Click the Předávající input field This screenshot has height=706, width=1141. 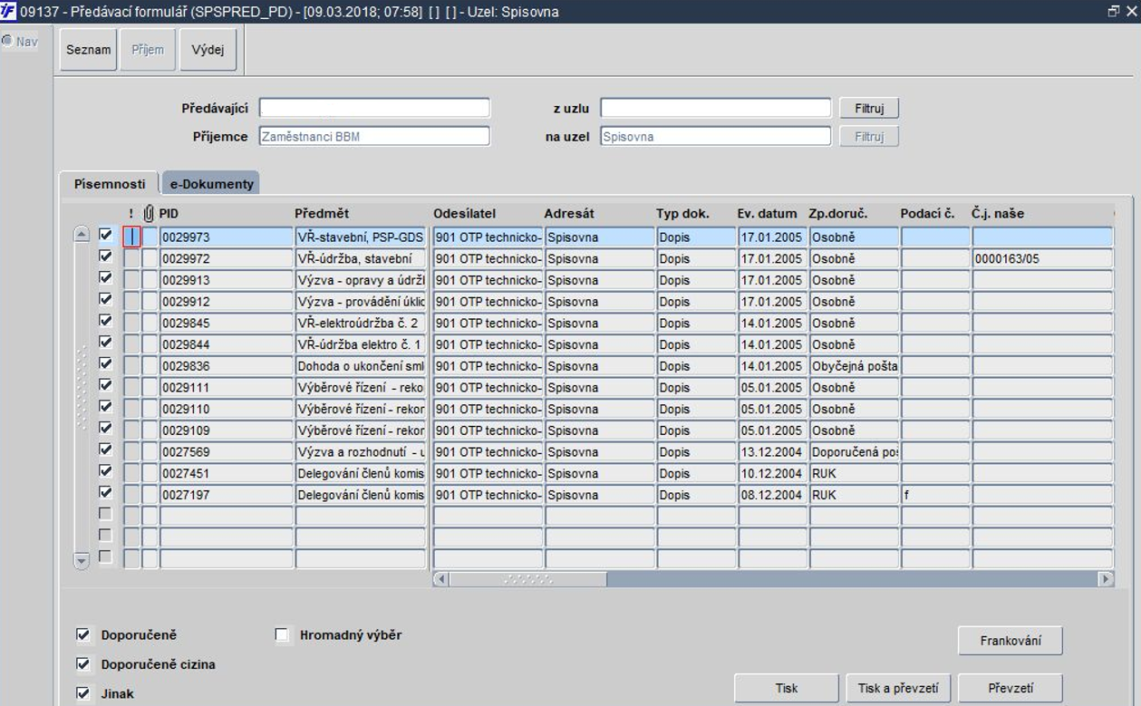click(x=374, y=109)
